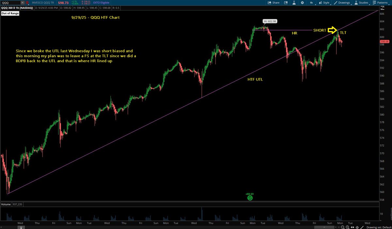Screen dimensions: 392x229
Task: Click the 598.73 last price value
Action: tap(63, 3)
